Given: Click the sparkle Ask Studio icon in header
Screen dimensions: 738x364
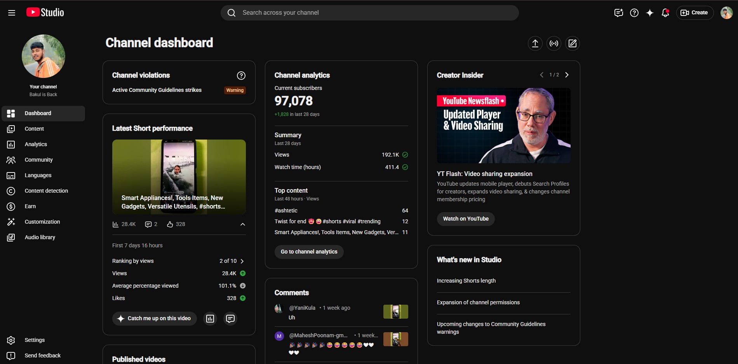Looking at the screenshot, I should point(650,13).
